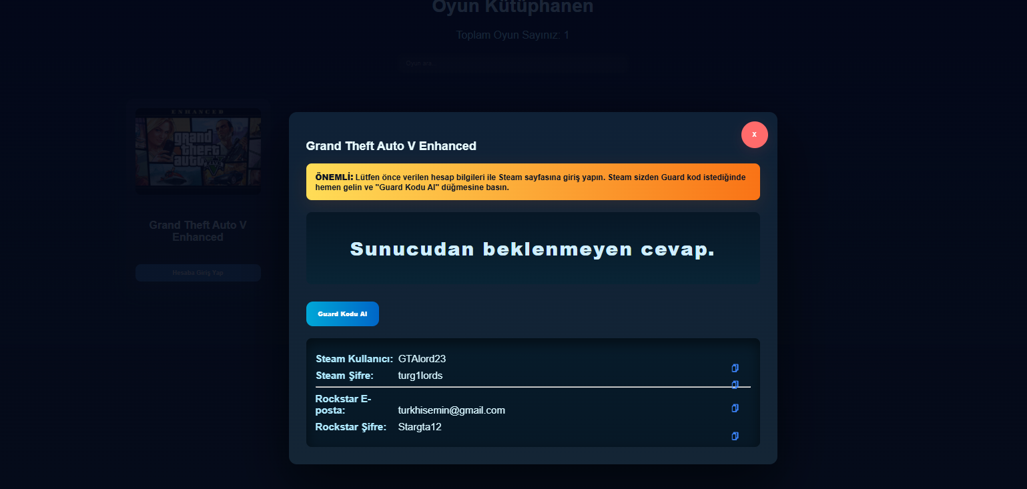Click the "Steam Kullanıcı:" label
Screen dimensions: 1027x489
click(354, 359)
